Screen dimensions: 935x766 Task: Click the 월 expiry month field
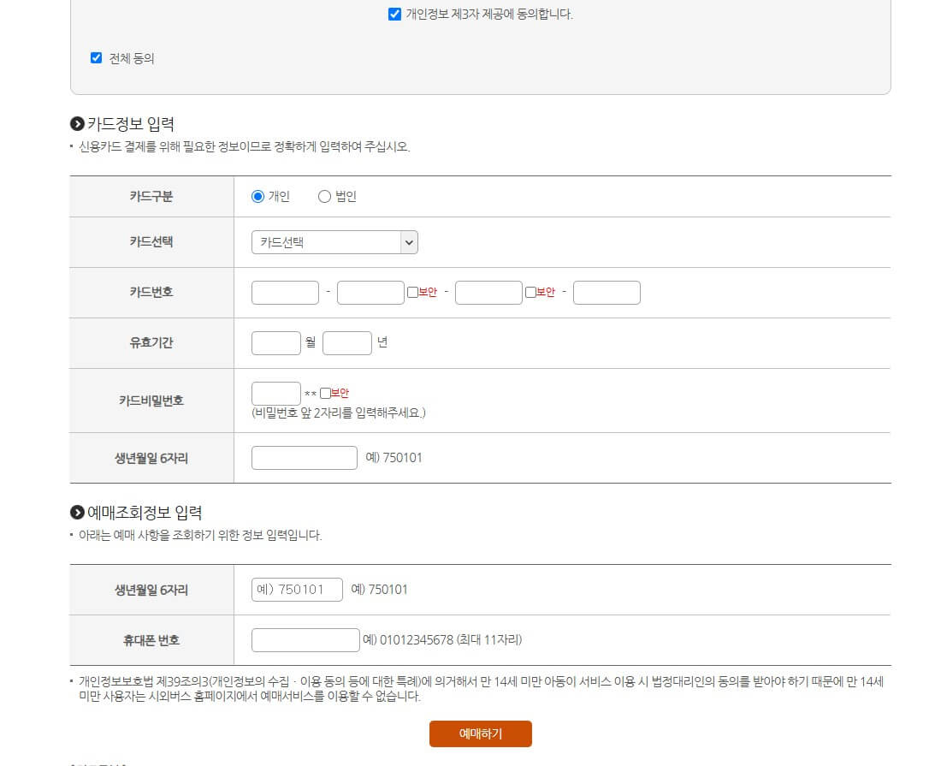click(x=275, y=342)
